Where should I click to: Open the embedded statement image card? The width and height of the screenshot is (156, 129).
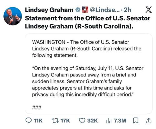[89, 74]
